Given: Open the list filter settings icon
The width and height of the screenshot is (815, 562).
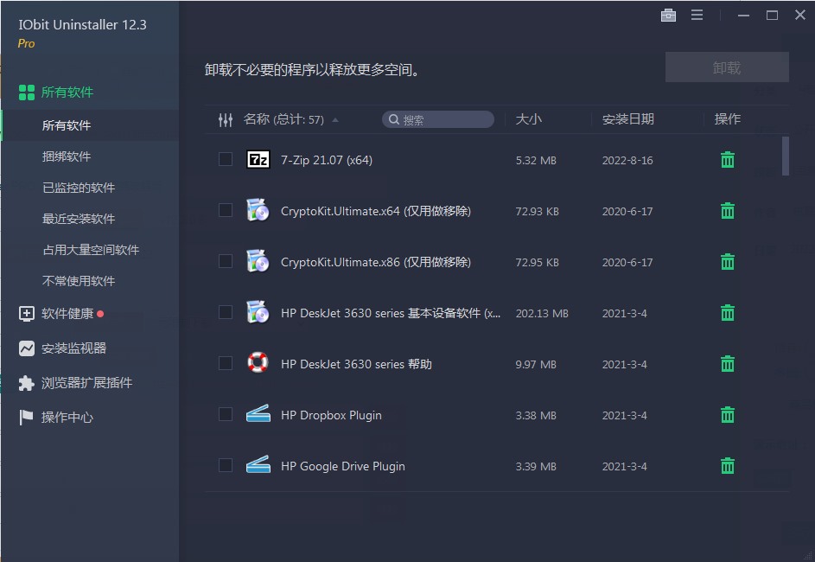Looking at the screenshot, I should point(226,120).
